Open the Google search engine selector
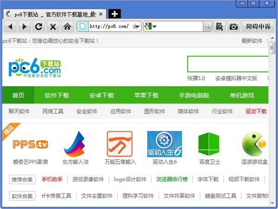The height and width of the screenshot is (209, 278). [150, 26]
